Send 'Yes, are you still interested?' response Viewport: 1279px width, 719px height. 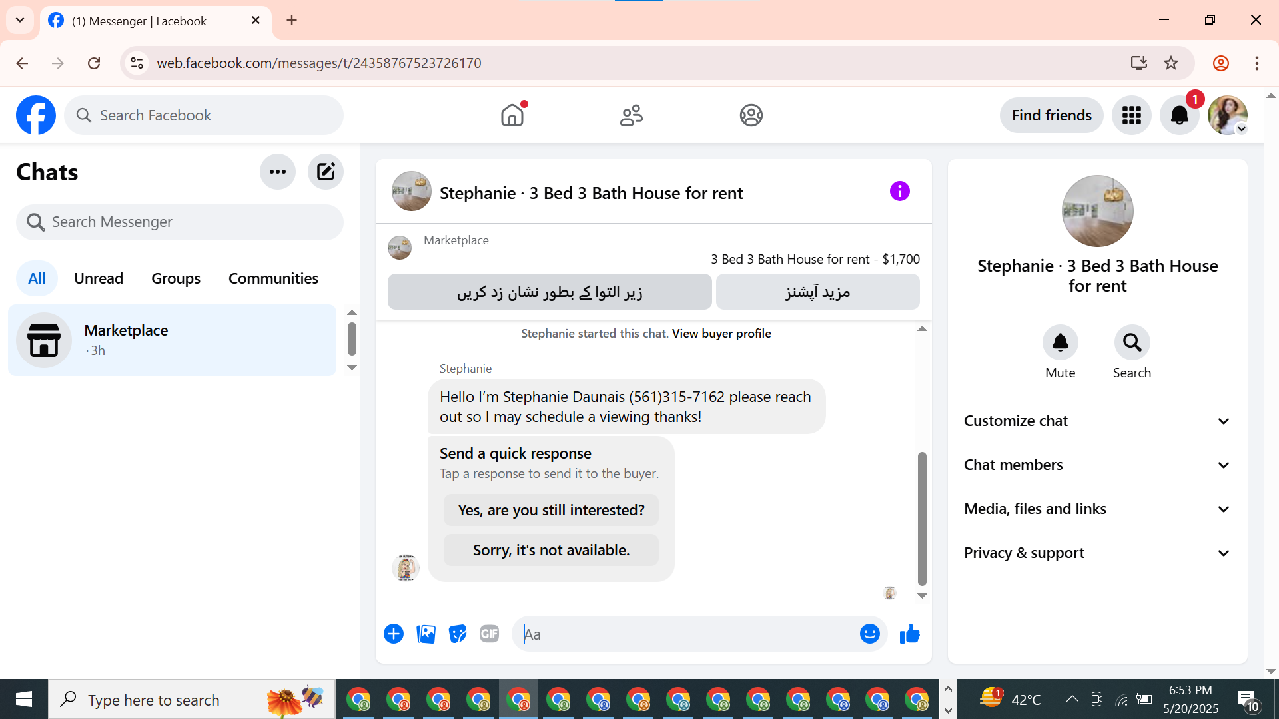(551, 510)
